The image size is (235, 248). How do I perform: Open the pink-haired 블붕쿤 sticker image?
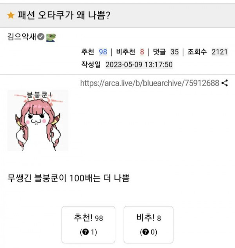tap(38, 121)
